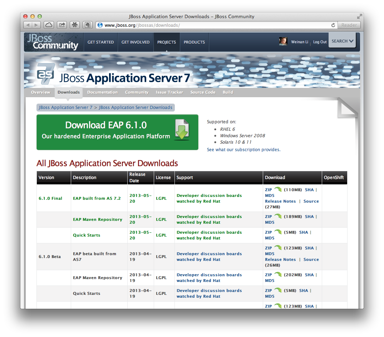Click the 202MB Maven Repository ZIP link
384x337 pixels.
(x=269, y=275)
